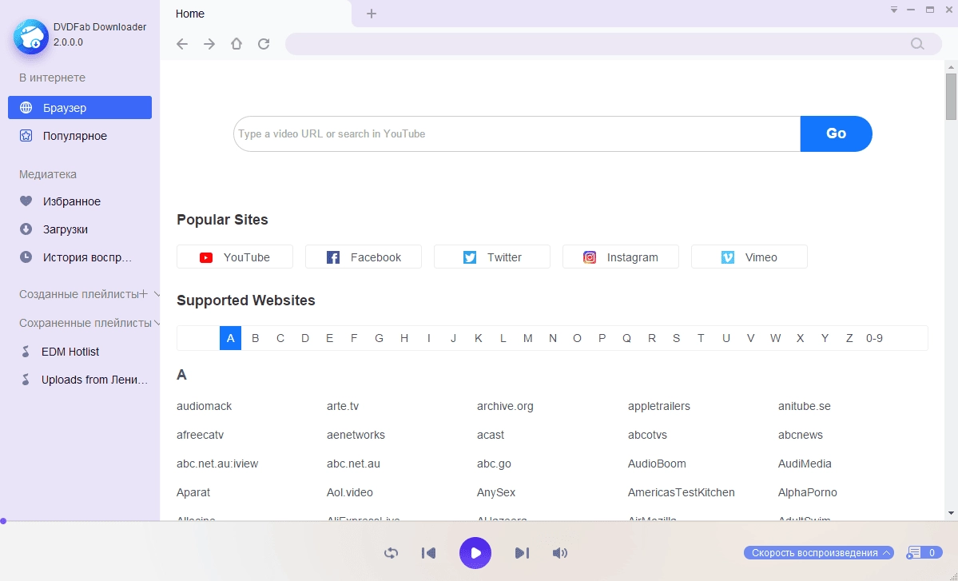Image resolution: width=958 pixels, height=581 pixels.
Task: Select letter Z in alphabet index
Action: click(x=849, y=338)
